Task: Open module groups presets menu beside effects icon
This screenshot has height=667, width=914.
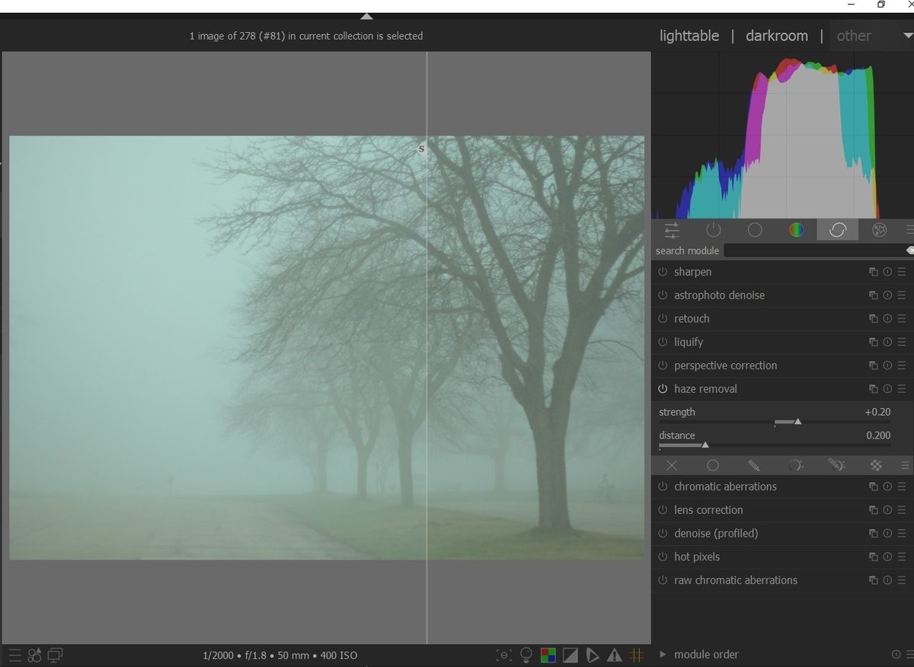Action: tap(909, 230)
